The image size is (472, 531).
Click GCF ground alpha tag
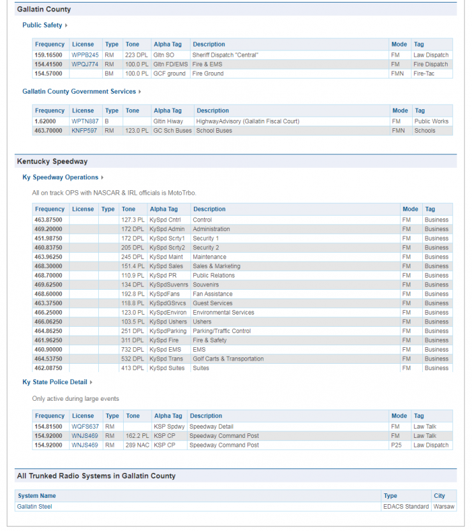pyautogui.click(x=169, y=73)
